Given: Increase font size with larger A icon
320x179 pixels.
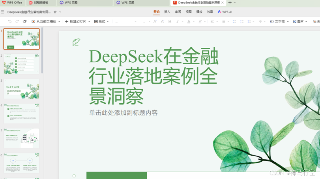Looking at the screenshot, I should click(x=155, y=21).
